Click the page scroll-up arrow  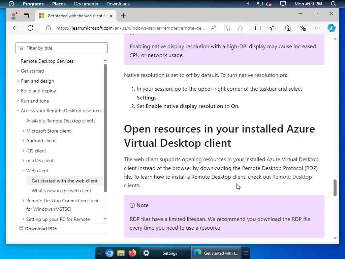(335, 39)
